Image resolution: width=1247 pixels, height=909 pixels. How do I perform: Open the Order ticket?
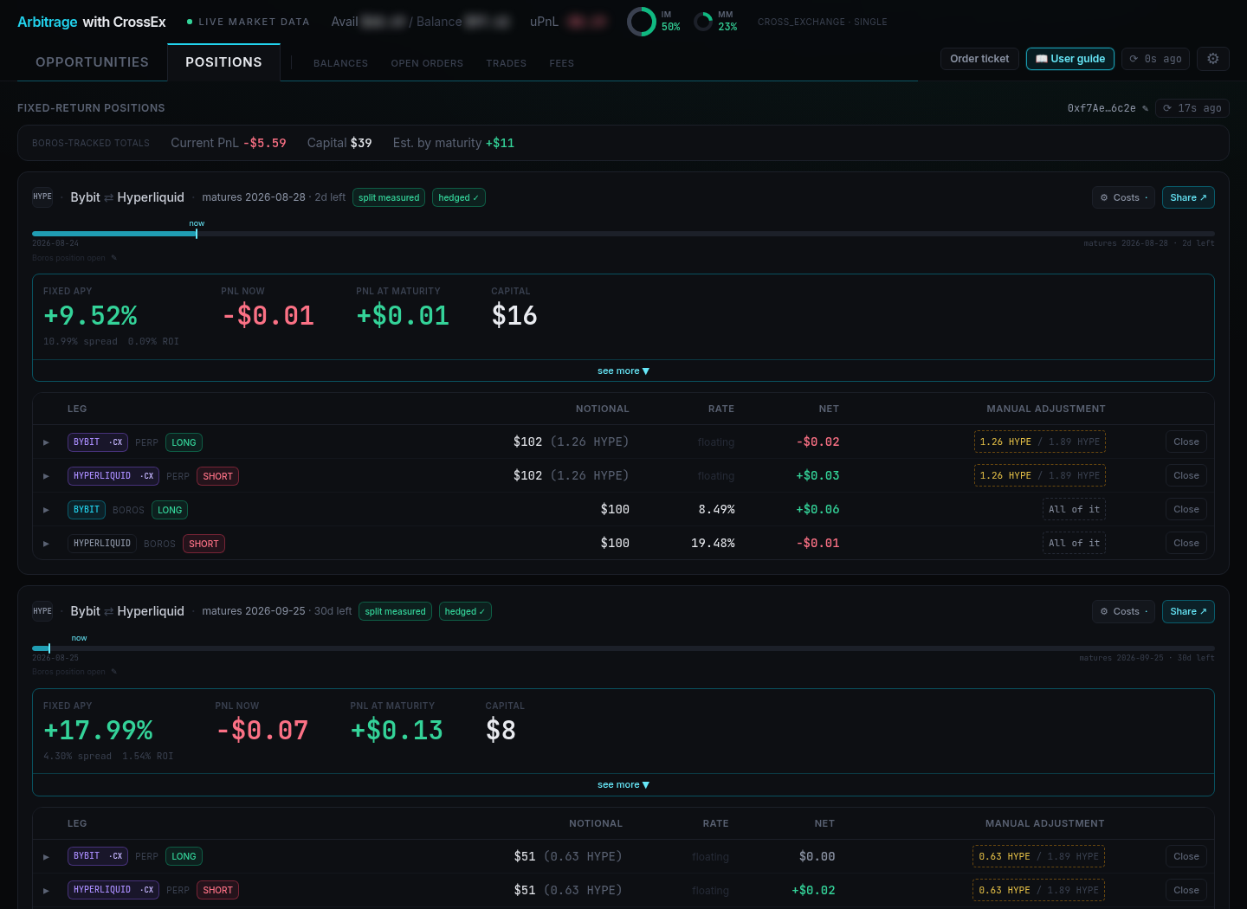(x=979, y=59)
